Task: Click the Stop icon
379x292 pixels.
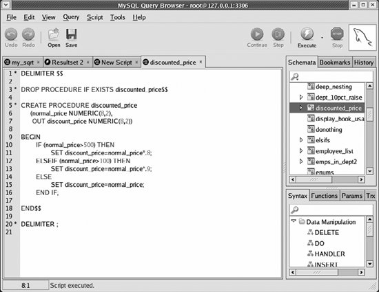Action: tap(337, 34)
